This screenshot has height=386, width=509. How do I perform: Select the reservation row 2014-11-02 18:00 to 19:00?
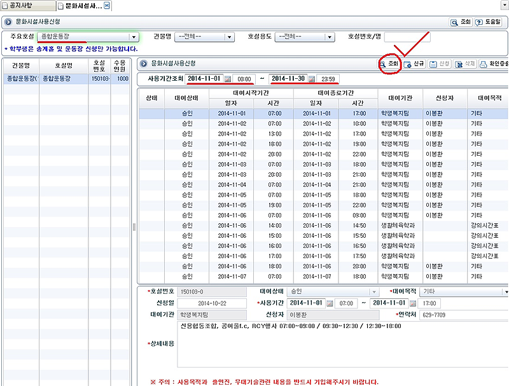pyautogui.click(x=324, y=144)
